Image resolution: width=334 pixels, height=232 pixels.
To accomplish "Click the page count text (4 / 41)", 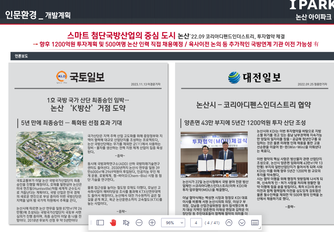I will coord(212,223).
